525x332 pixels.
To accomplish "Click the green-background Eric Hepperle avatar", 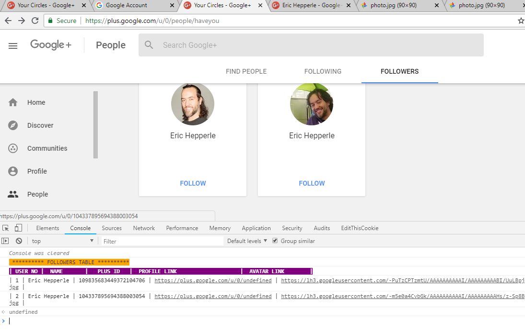I will pyautogui.click(x=312, y=104).
